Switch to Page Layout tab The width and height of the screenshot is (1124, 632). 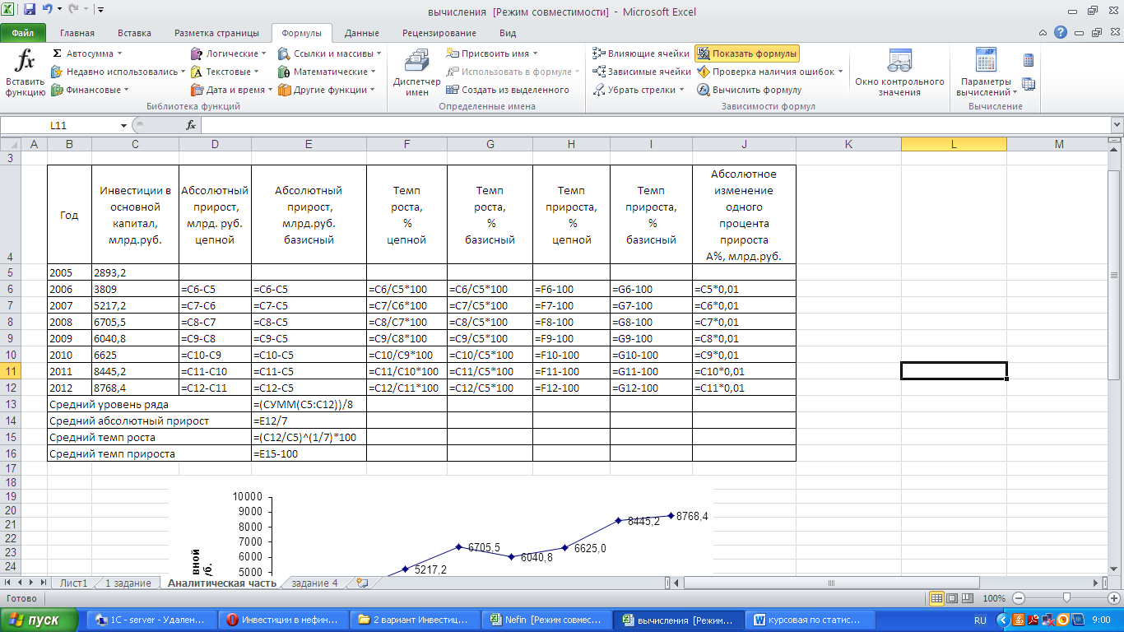click(x=216, y=33)
